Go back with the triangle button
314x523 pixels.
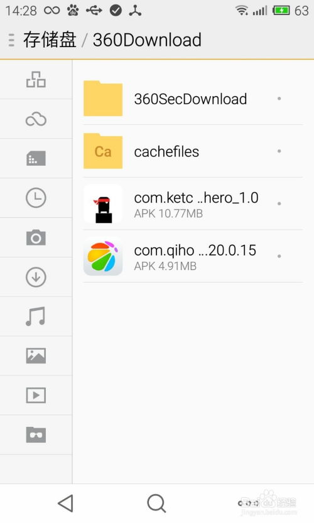point(66,503)
